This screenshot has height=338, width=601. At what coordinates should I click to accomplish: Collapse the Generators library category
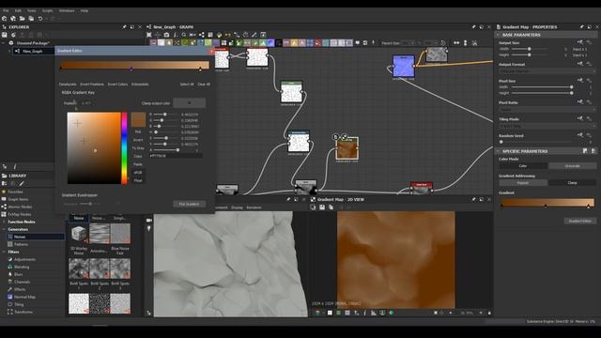4,229
